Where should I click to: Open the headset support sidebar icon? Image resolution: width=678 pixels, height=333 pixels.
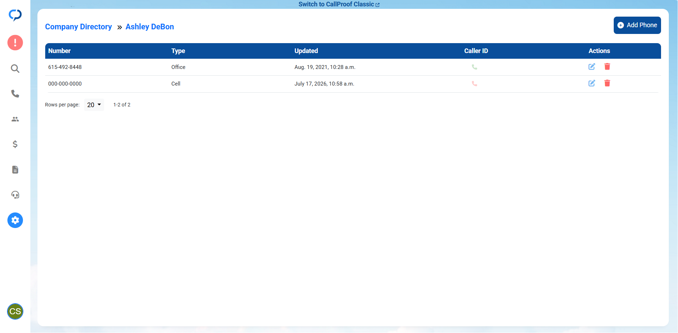tap(15, 195)
